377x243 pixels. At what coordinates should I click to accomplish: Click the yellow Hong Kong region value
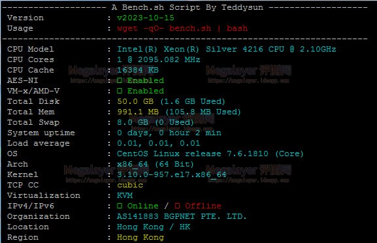click(140, 237)
